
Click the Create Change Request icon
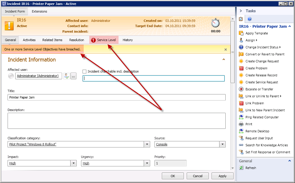point(241,61)
